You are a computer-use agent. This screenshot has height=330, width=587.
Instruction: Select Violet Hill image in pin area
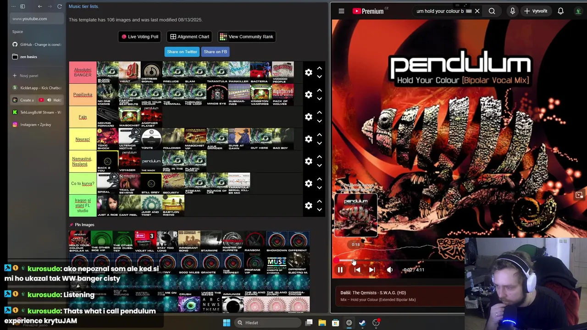(x=145, y=242)
